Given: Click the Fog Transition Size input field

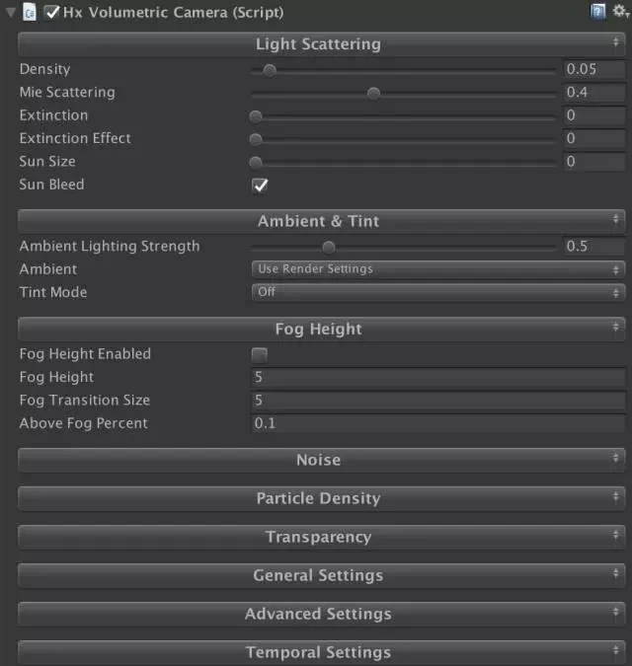Looking at the screenshot, I should pyautogui.click(x=438, y=401).
